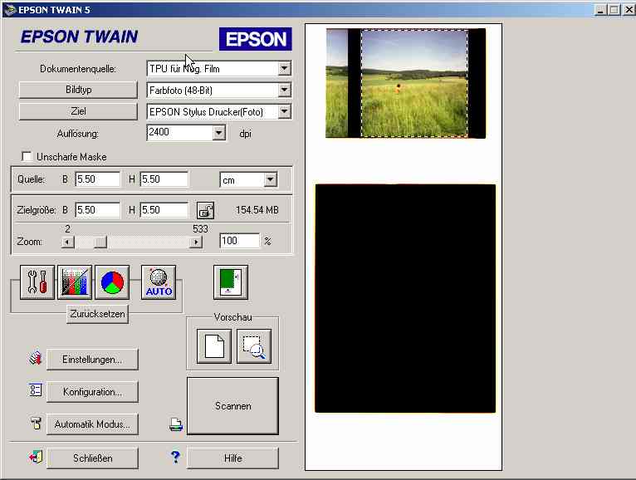Start a full-page preview scan

pos(214,346)
